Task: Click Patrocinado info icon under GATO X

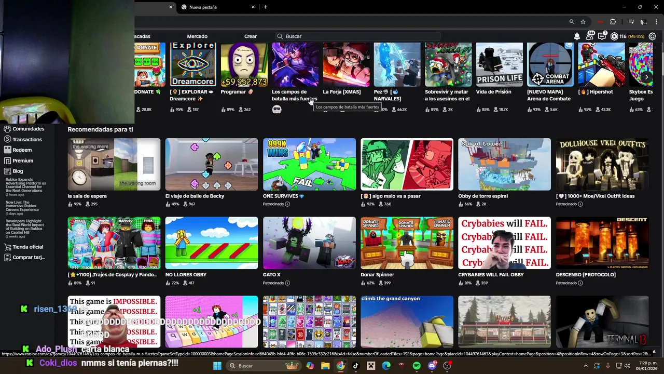Action: pos(287,283)
